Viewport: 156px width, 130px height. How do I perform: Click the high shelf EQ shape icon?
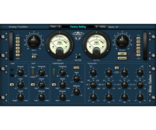coord(142,66)
